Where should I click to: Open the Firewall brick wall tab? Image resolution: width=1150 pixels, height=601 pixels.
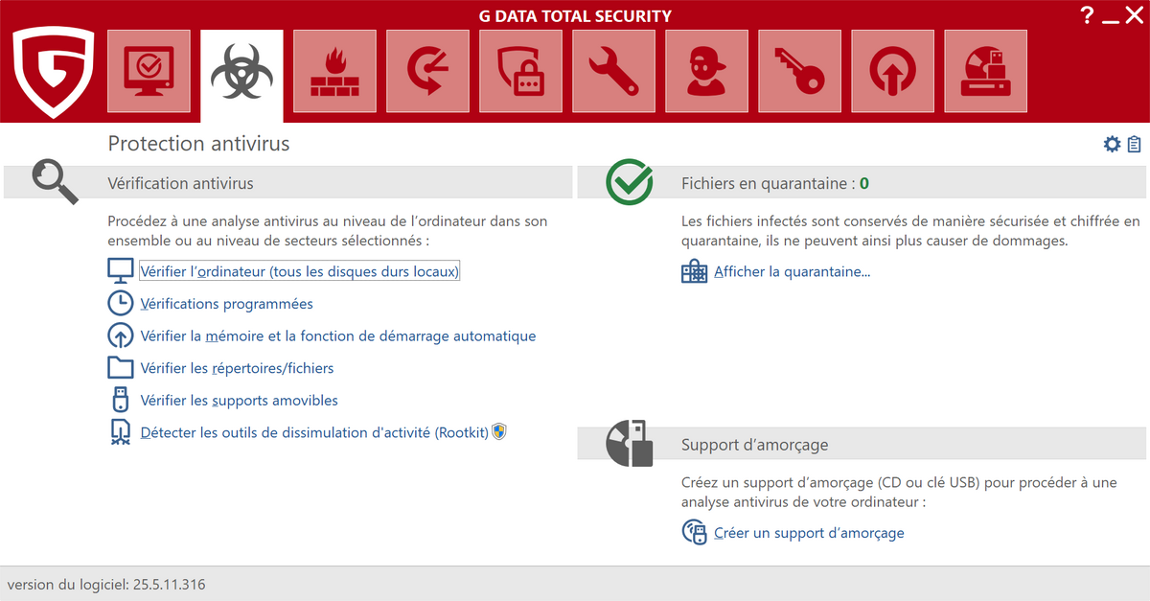point(334,71)
